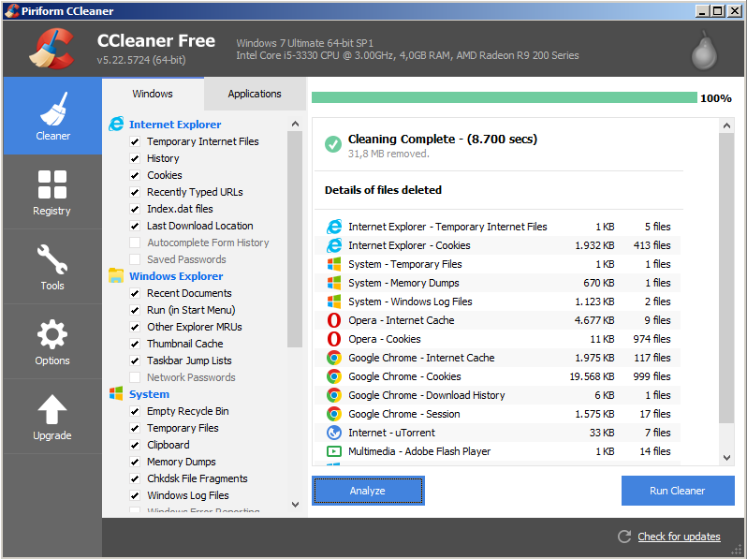This screenshot has width=747, height=559.
Task: Click the Check for updates link
Action: 679,537
